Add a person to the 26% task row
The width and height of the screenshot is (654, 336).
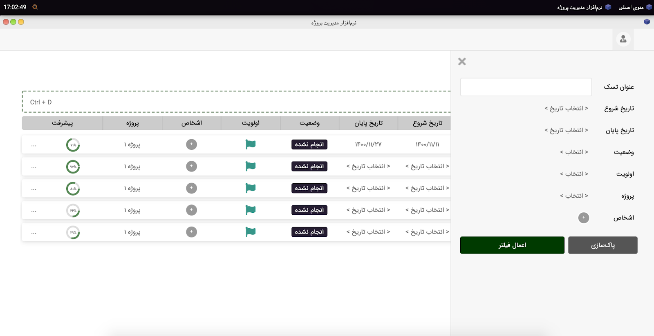(191, 210)
